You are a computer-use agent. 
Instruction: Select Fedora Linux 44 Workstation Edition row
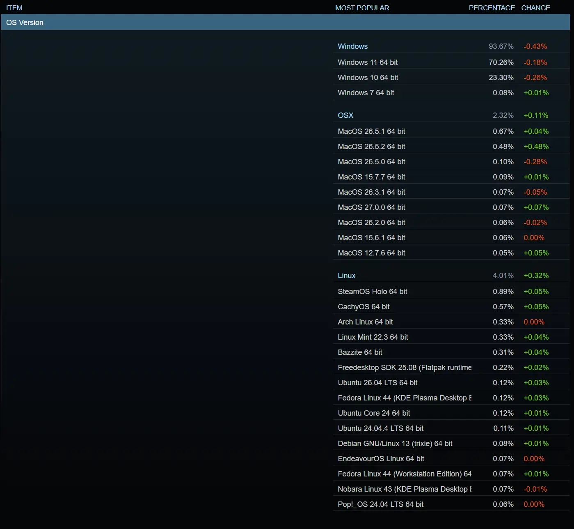(x=451, y=474)
